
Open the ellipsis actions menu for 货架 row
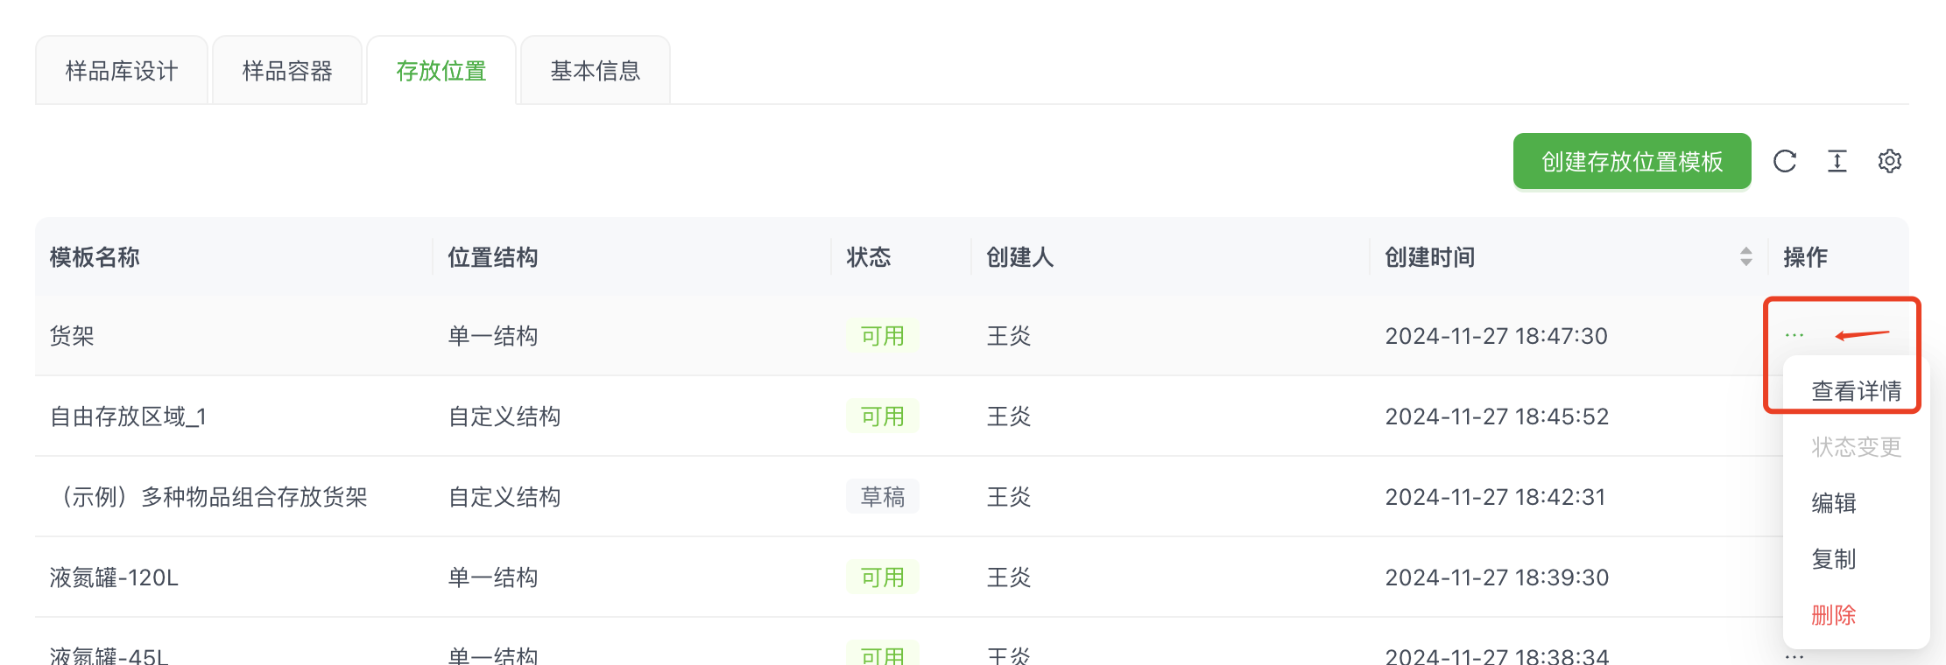1795,335
